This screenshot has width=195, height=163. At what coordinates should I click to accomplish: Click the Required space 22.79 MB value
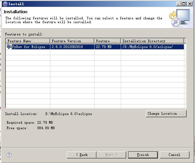coord(45,122)
